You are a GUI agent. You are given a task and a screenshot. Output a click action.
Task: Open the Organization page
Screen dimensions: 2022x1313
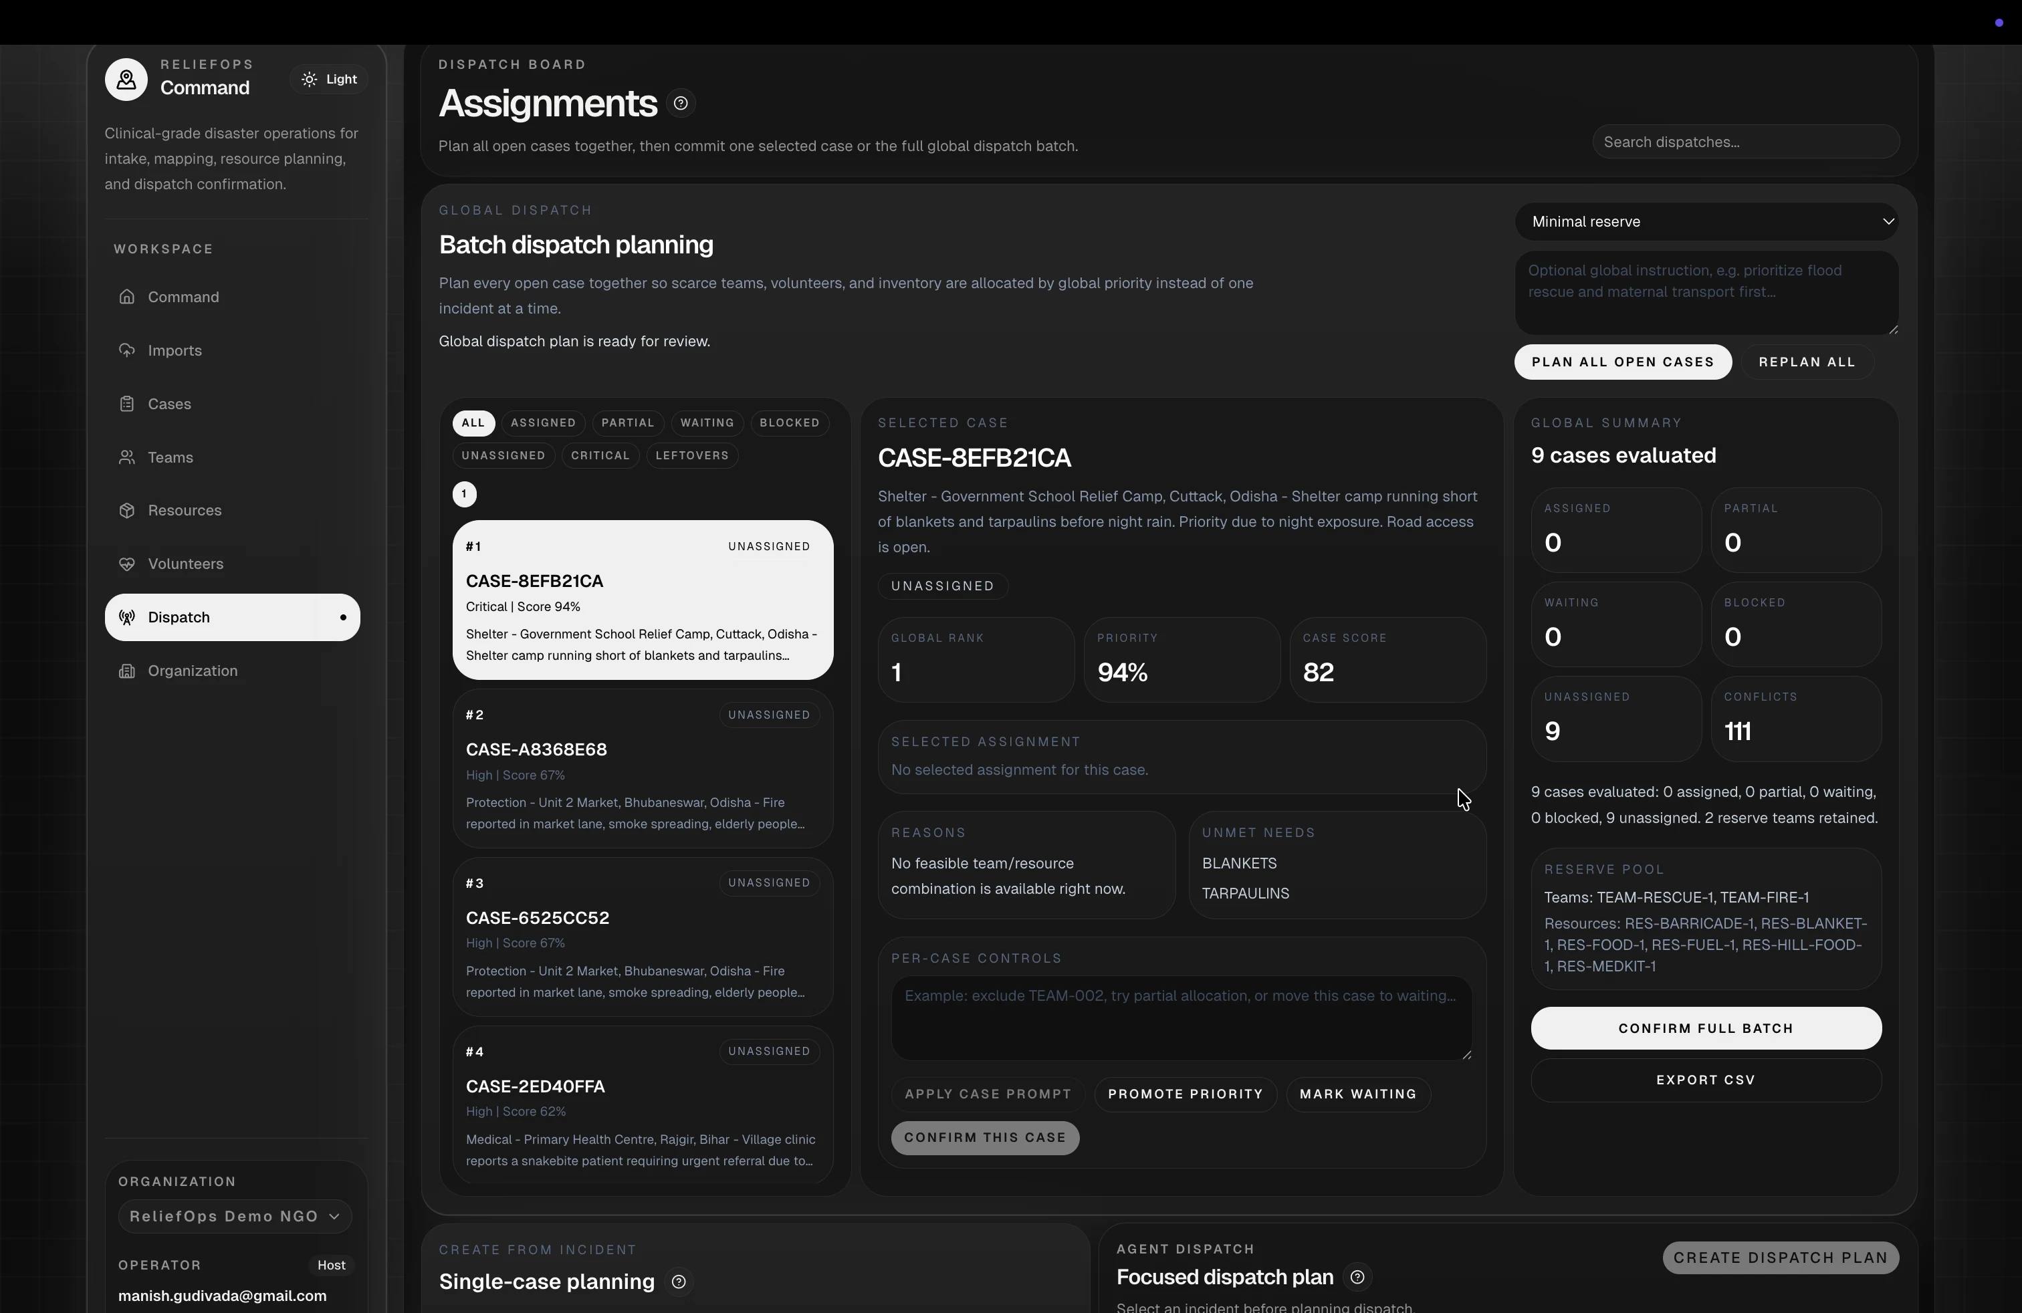pos(232,671)
